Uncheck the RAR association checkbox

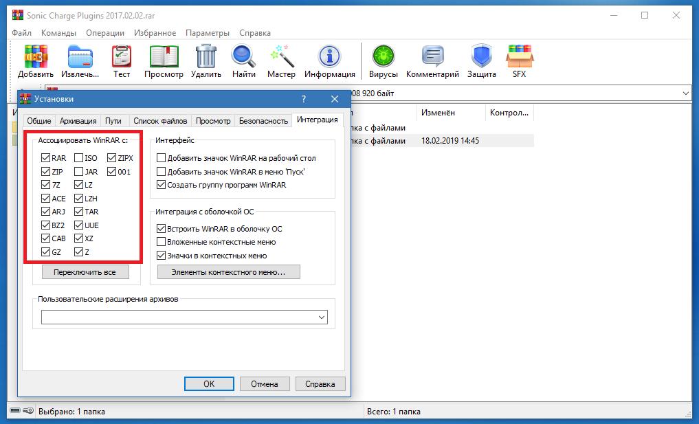(45, 158)
